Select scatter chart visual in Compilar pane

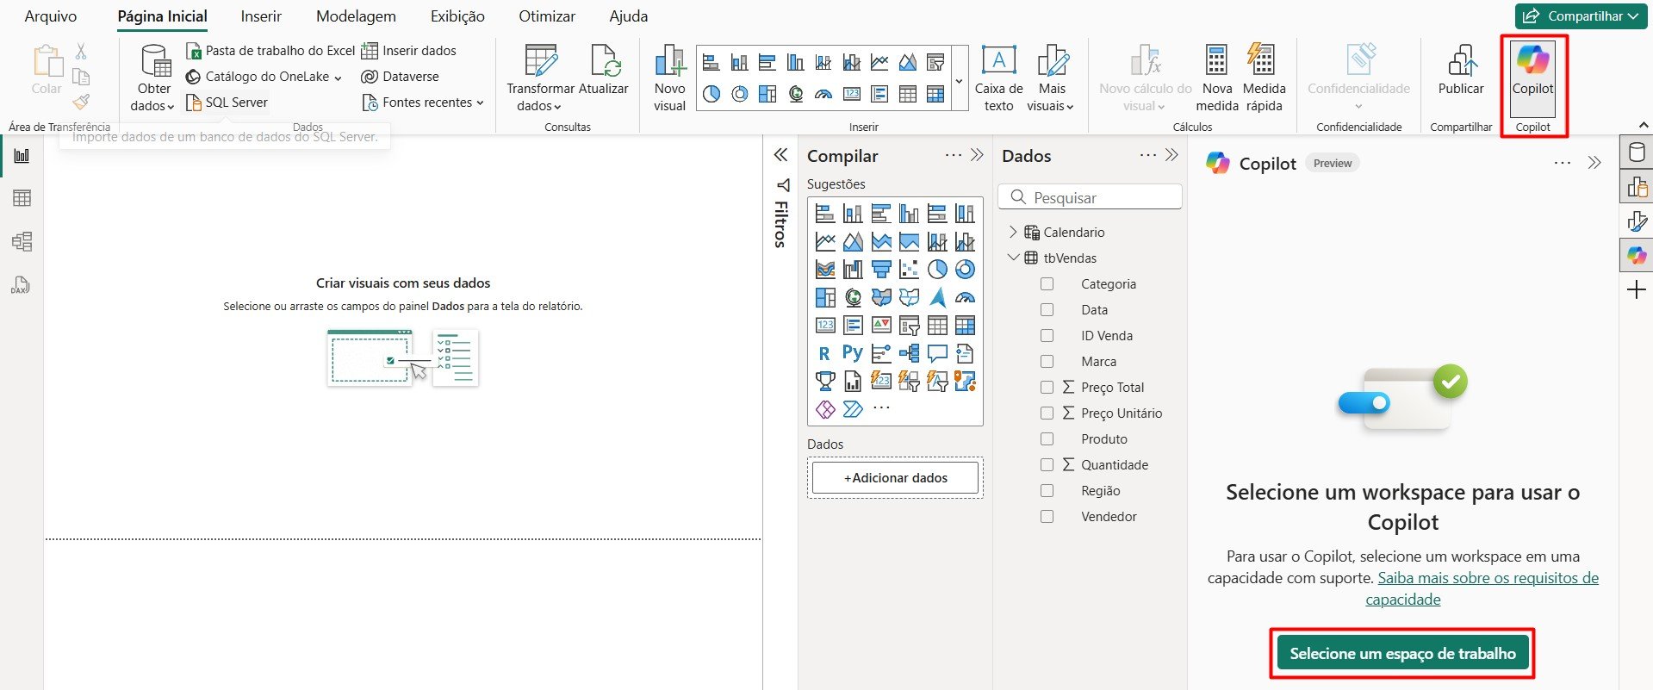[909, 270]
